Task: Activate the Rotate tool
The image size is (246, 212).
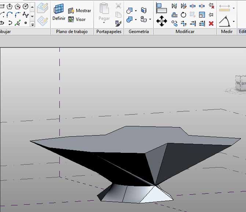Action: (183, 15)
